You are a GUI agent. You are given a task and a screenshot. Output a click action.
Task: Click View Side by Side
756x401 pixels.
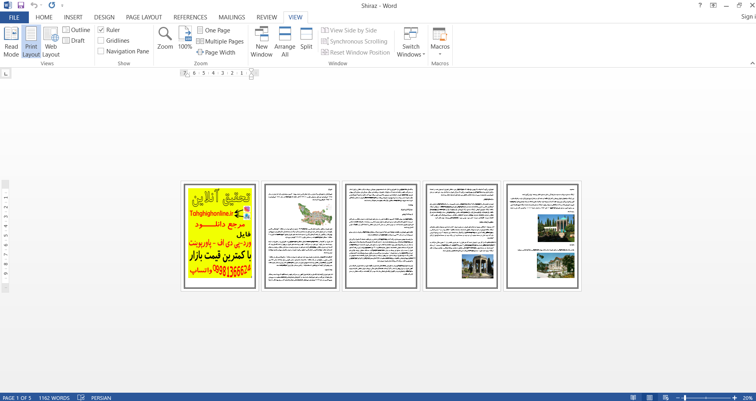pos(349,30)
